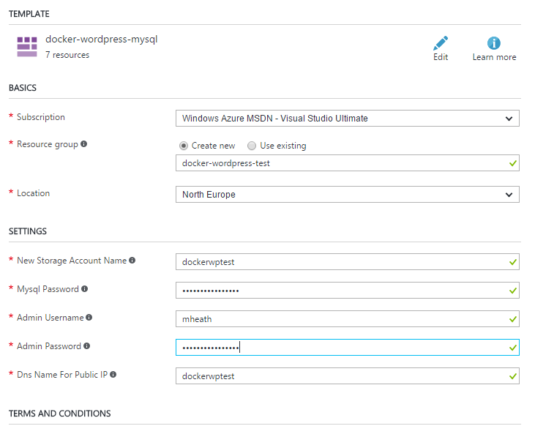Select the Create new radio button
Screen dimensions: 535x426
click(183, 146)
